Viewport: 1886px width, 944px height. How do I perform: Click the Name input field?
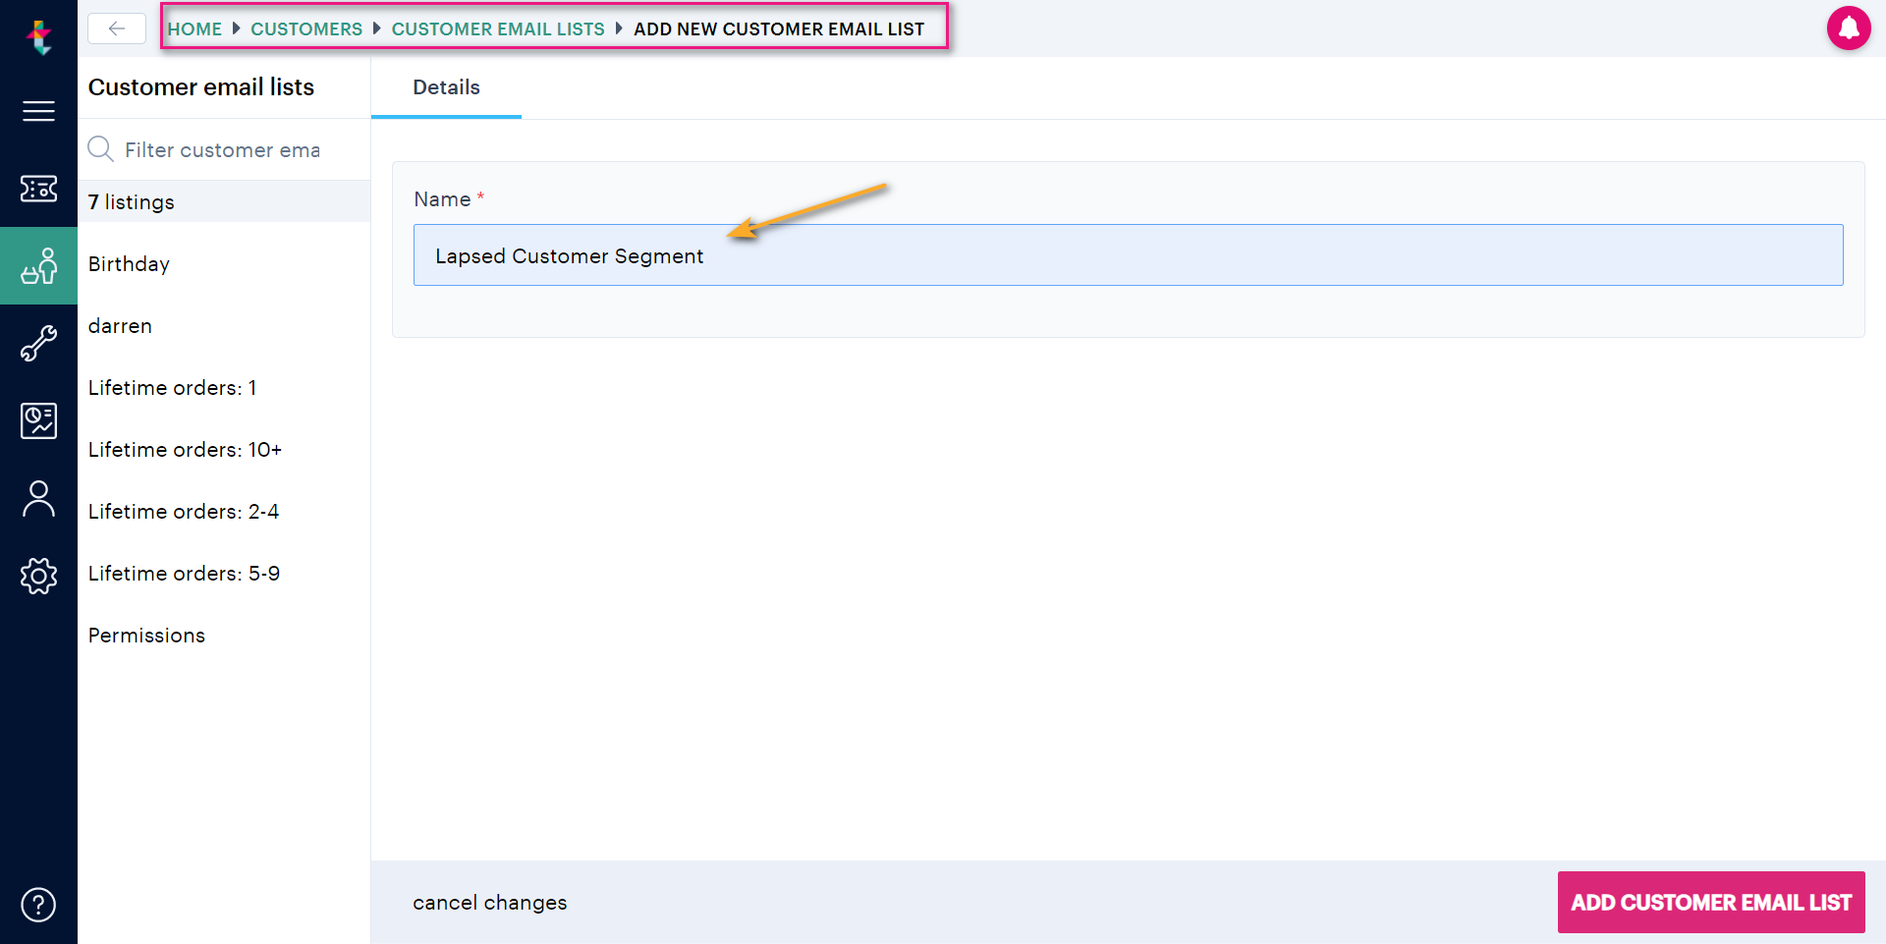(1128, 255)
